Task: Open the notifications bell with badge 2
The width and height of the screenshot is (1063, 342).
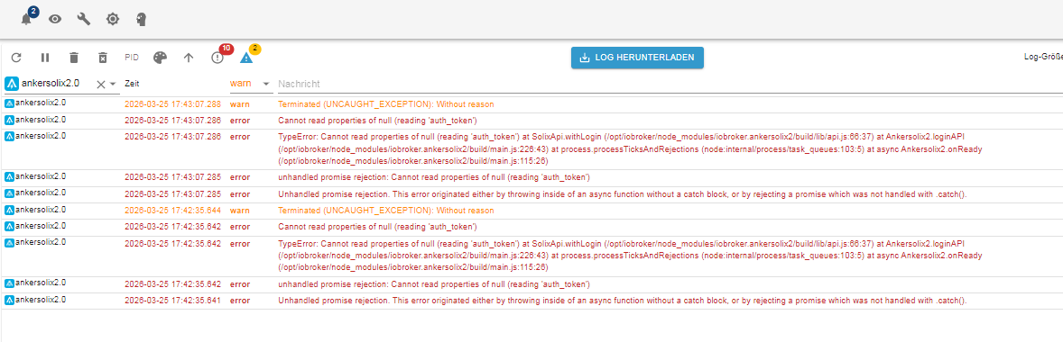Action: (27, 19)
